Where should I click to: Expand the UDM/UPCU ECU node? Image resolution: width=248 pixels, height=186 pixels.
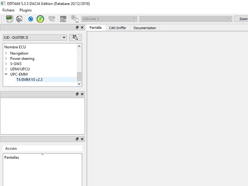coord(6,69)
